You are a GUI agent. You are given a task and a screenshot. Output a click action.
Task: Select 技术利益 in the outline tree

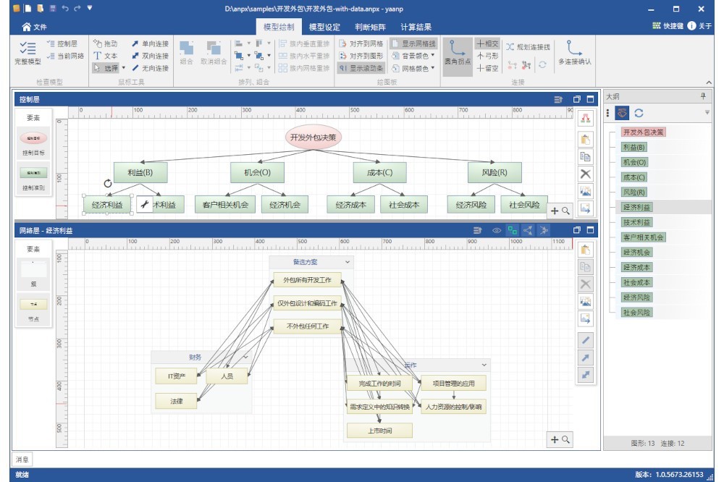point(636,222)
